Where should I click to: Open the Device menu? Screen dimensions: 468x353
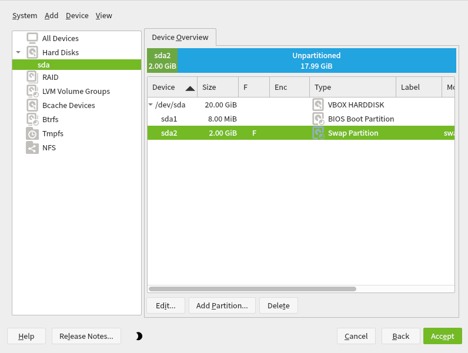[x=77, y=15]
